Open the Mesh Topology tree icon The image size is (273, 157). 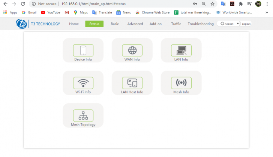pos(83,116)
